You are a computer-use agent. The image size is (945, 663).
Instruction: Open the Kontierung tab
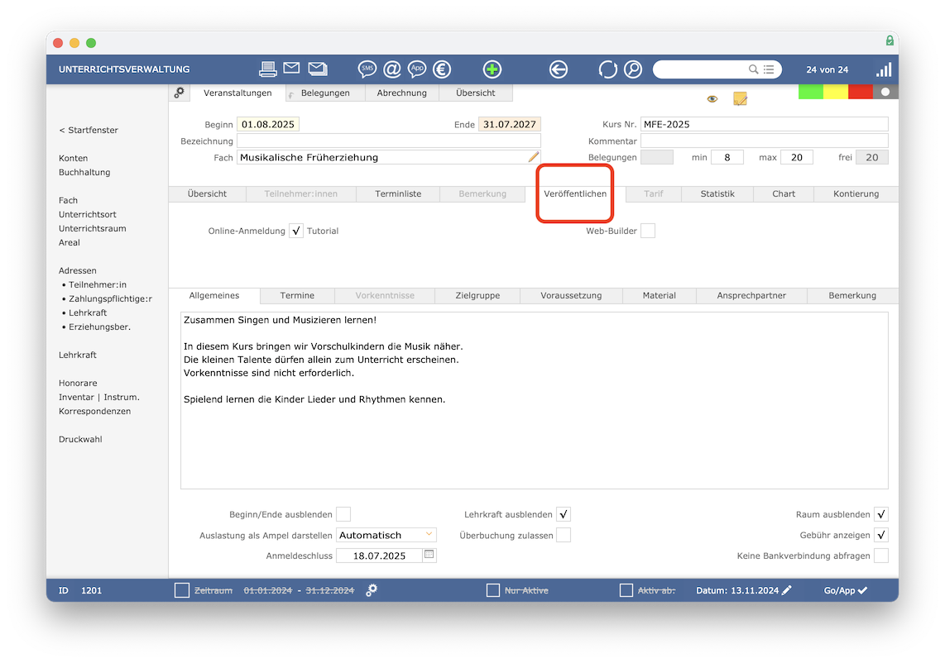pos(856,194)
